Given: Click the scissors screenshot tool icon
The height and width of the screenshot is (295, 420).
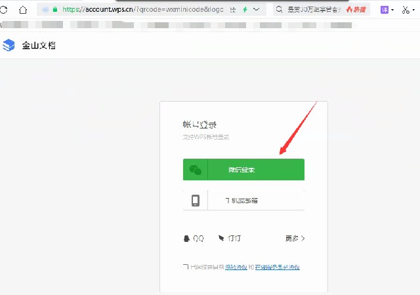Looking at the screenshot, I should [x=406, y=10].
